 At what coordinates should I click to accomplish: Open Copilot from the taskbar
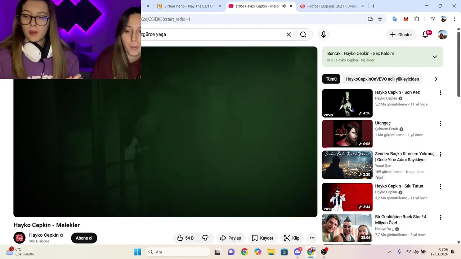coord(258,252)
